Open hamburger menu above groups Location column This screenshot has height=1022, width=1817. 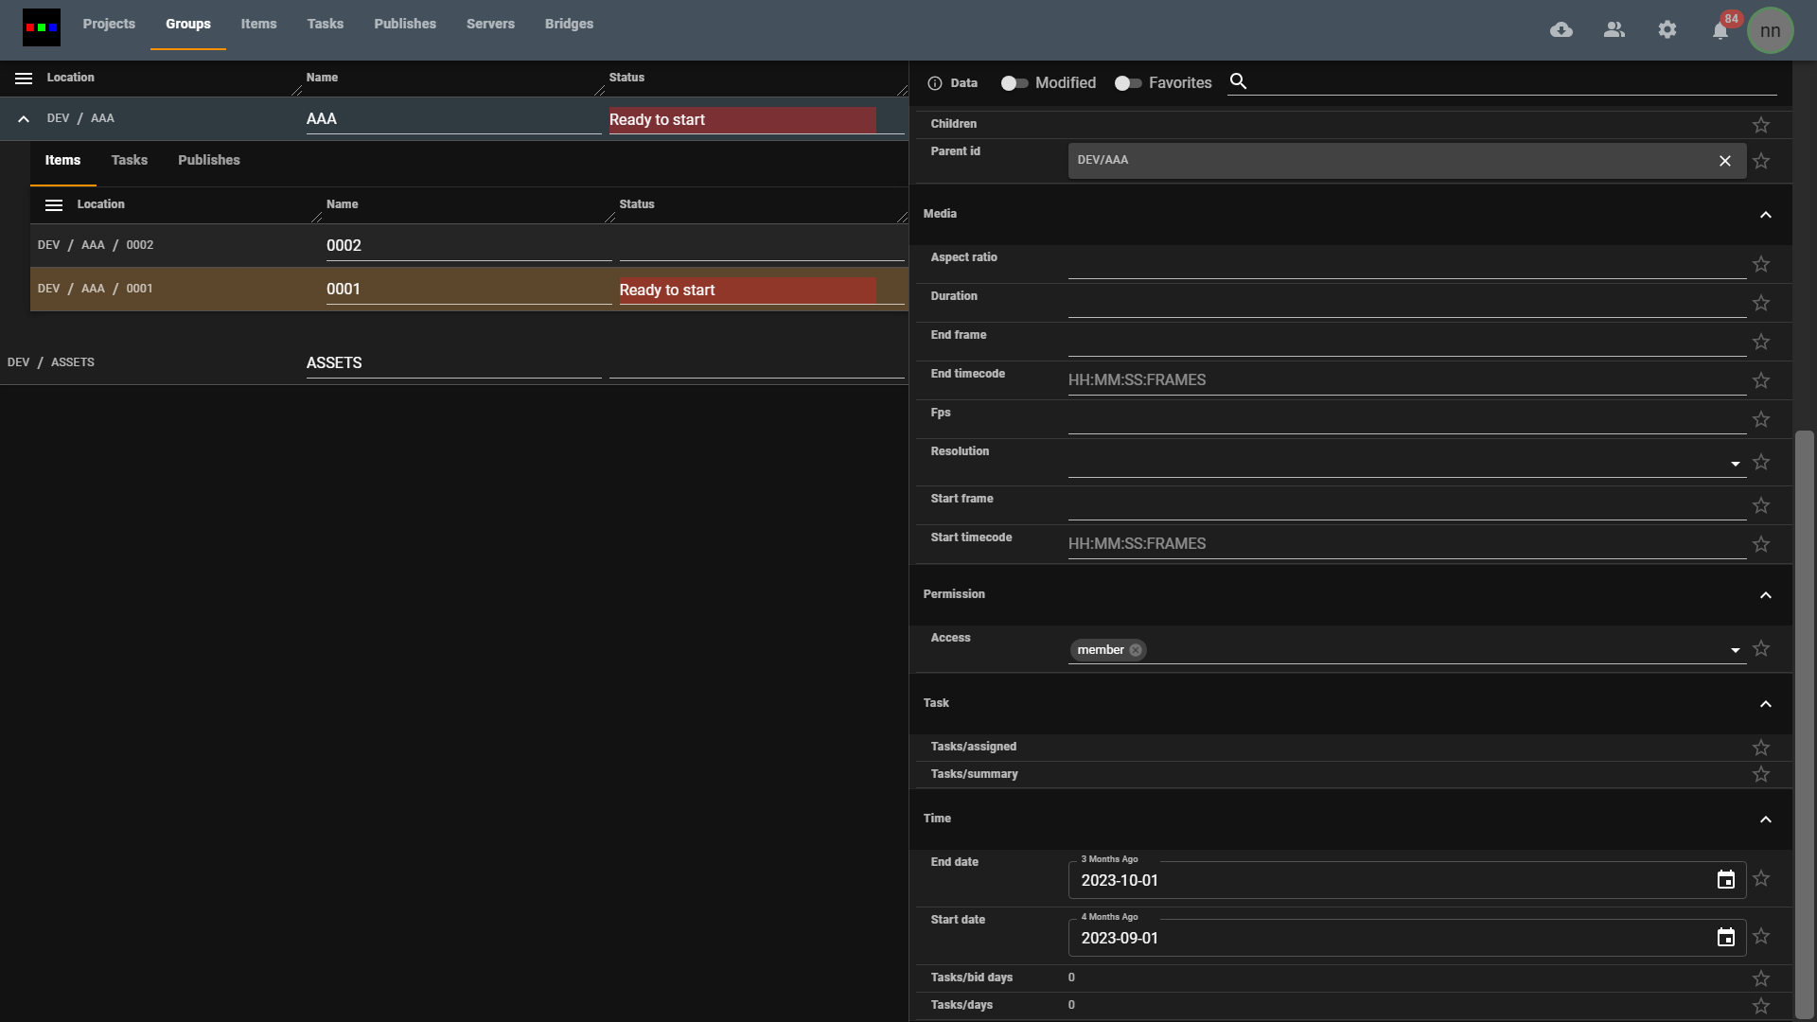pos(24,79)
